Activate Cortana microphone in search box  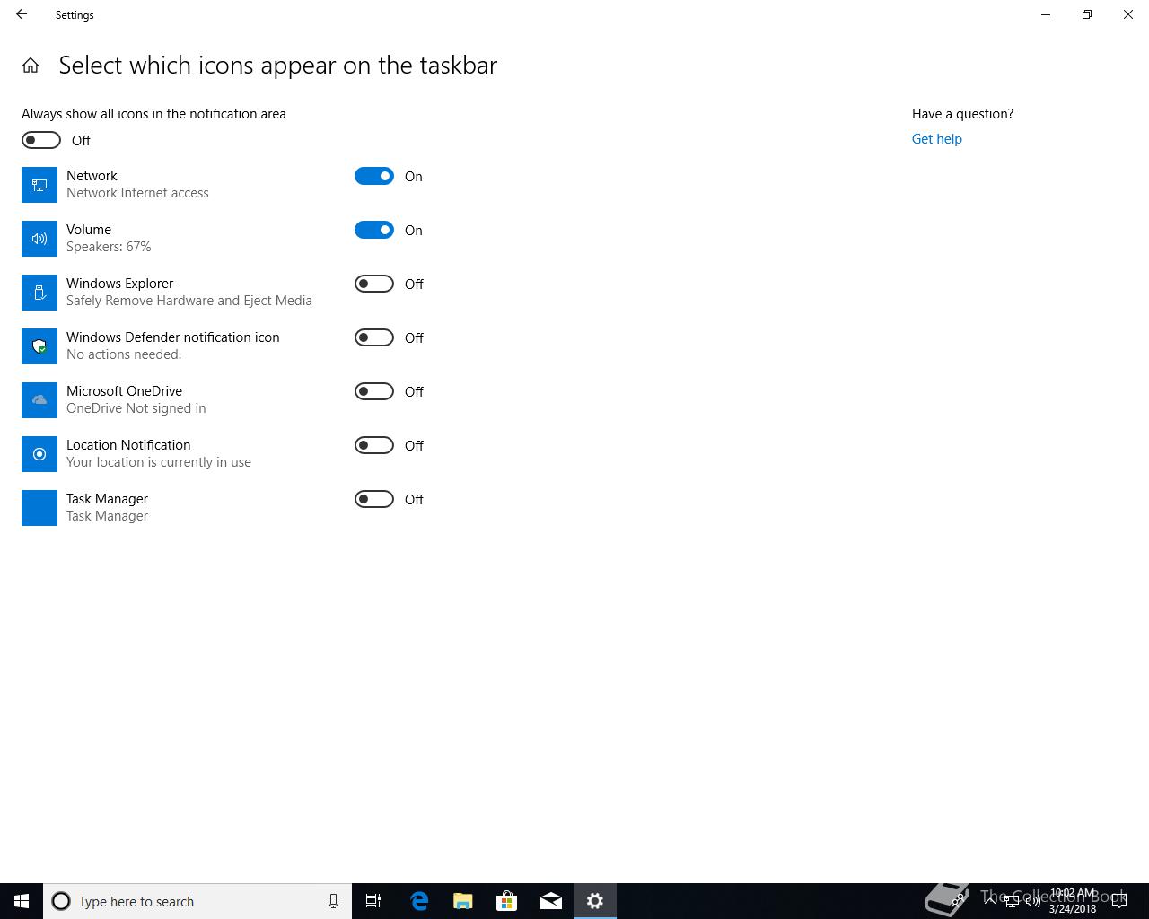coord(333,901)
